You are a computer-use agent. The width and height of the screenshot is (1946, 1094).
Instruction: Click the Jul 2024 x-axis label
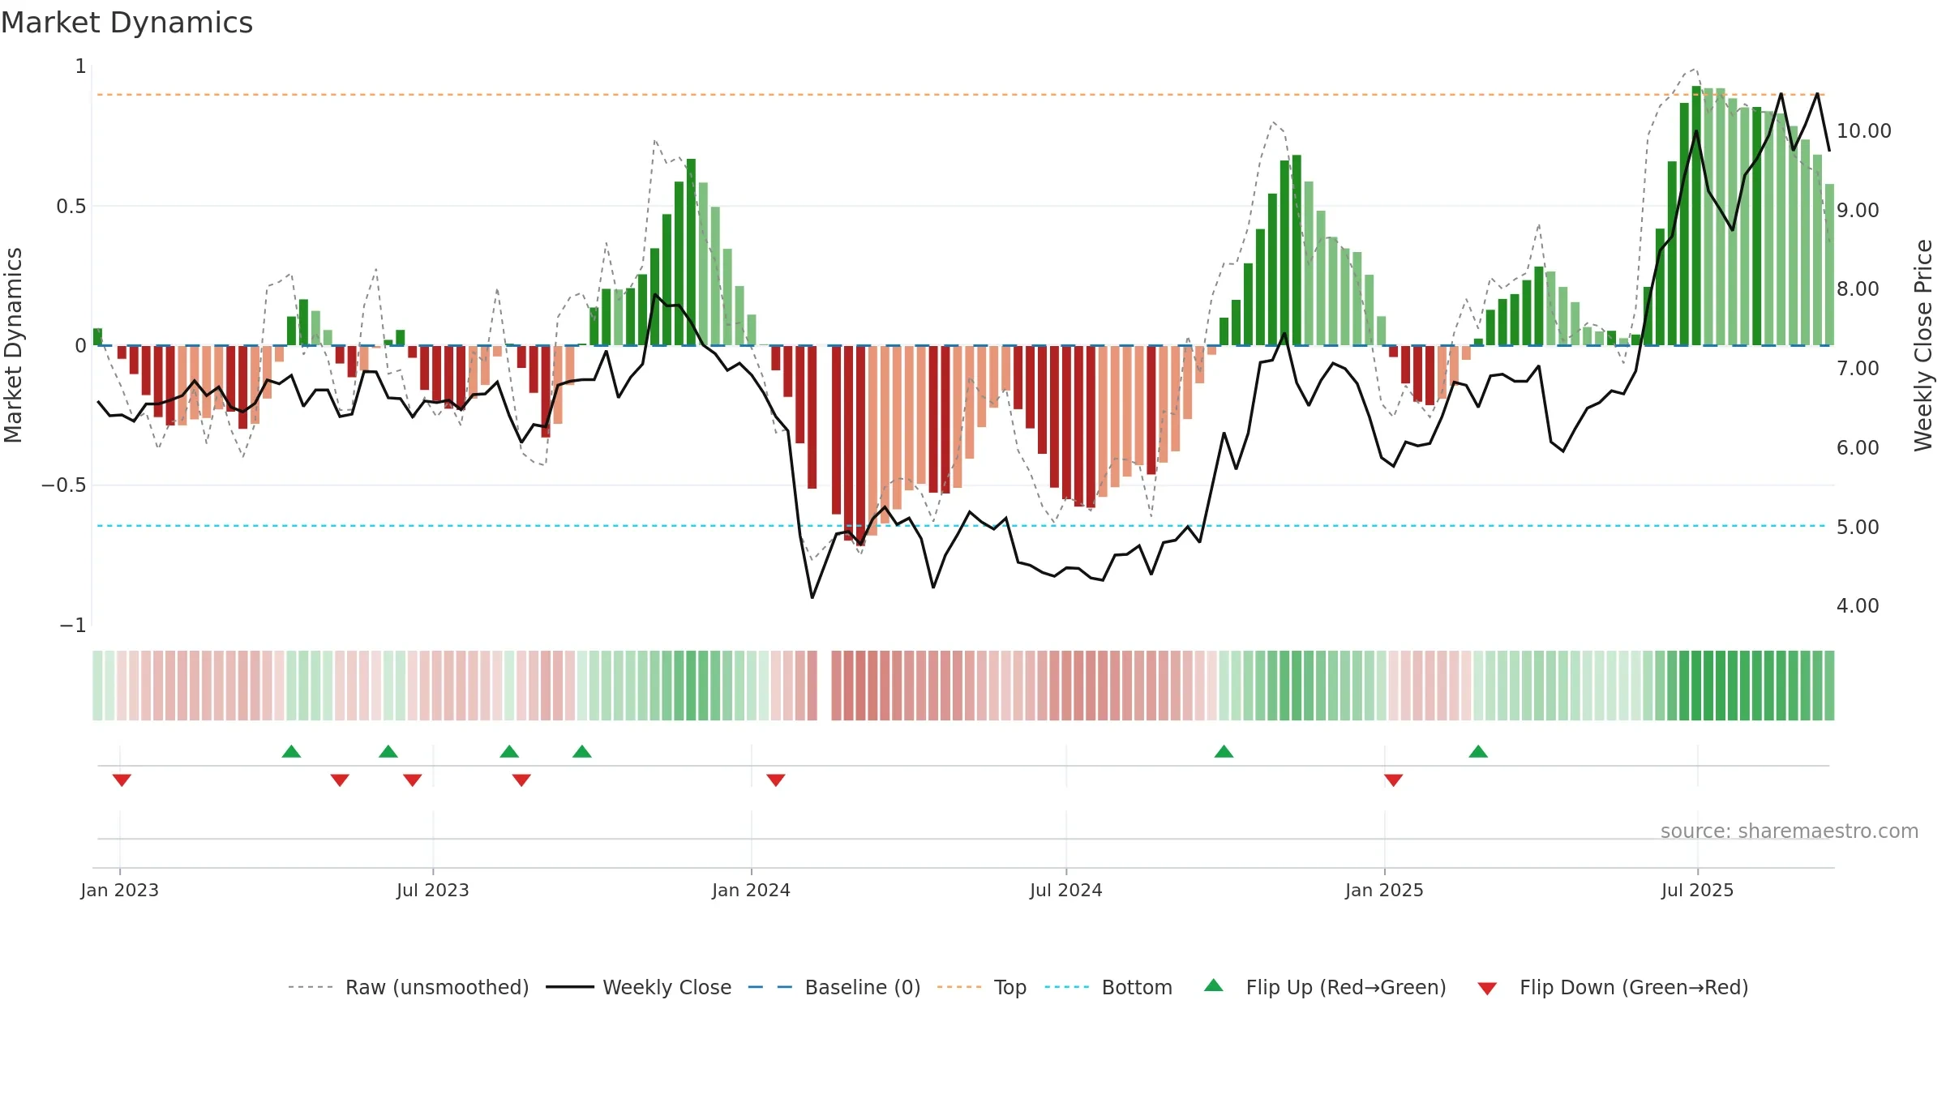1066,890
